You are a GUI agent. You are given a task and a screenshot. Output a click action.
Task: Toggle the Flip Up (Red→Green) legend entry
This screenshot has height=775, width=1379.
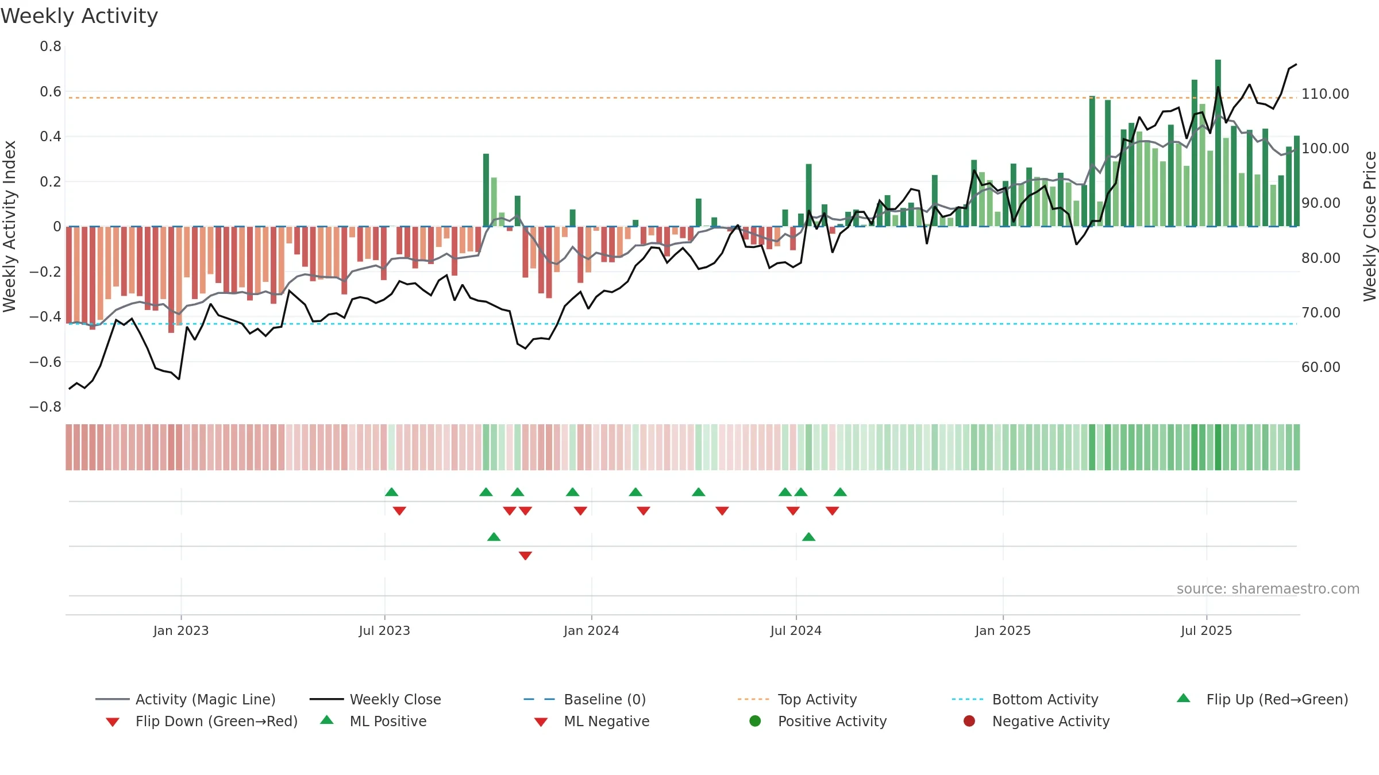[x=1262, y=699]
